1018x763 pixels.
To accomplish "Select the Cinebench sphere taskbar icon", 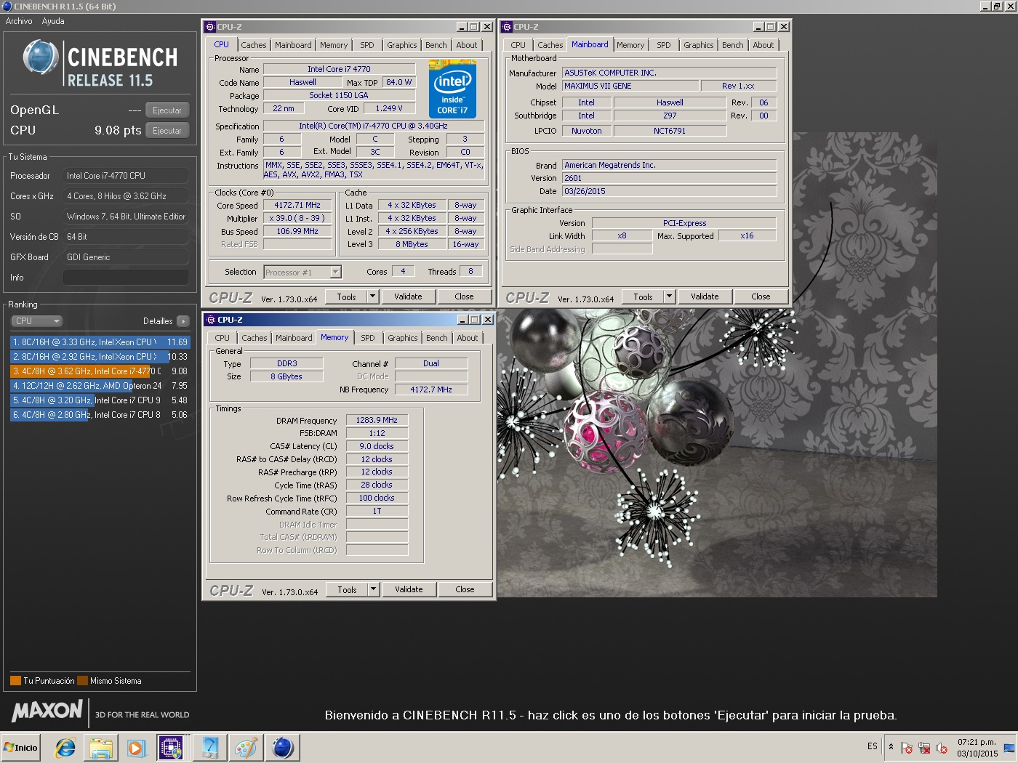I will point(282,748).
